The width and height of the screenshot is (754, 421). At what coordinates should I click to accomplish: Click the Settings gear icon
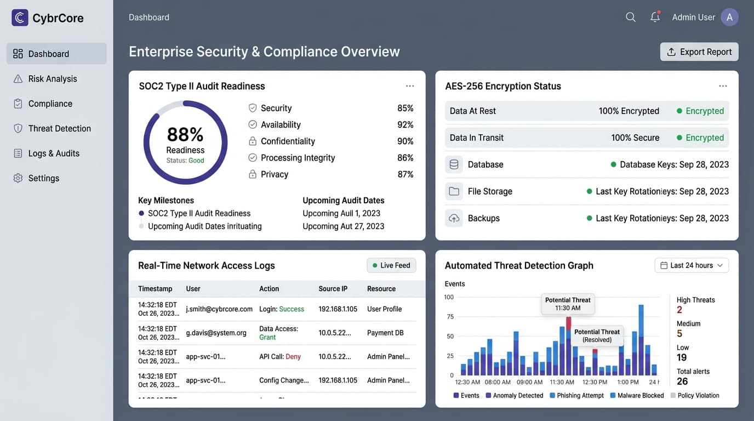[18, 178]
